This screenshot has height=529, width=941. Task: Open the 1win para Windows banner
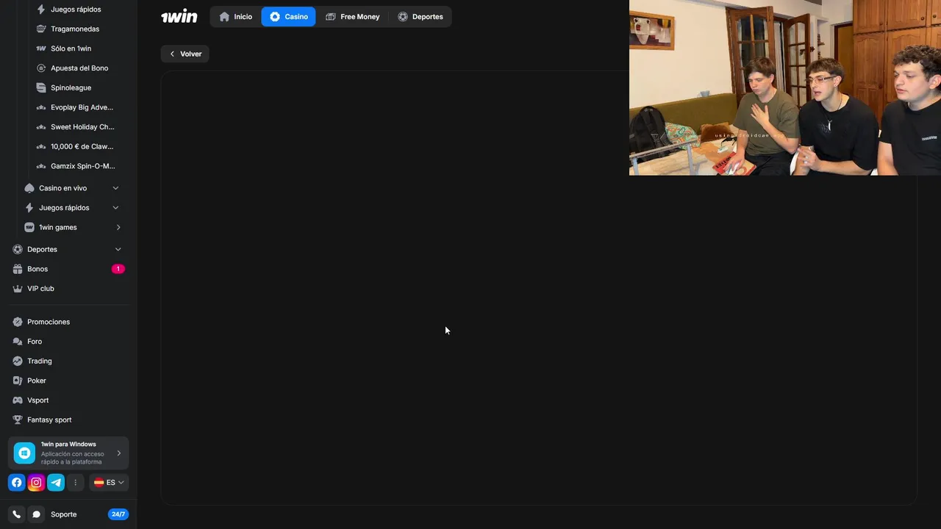[68, 453]
